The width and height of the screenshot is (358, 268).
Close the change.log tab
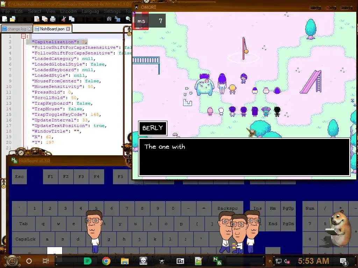[x=29, y=29]
